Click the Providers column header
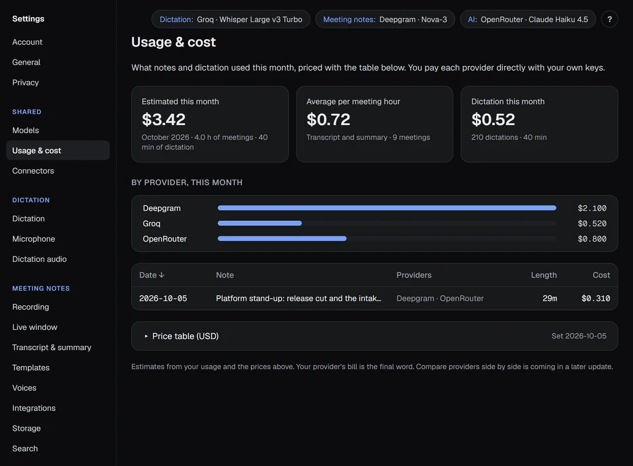The width and height of the screenshot is (633, 466). pos(414,275)
